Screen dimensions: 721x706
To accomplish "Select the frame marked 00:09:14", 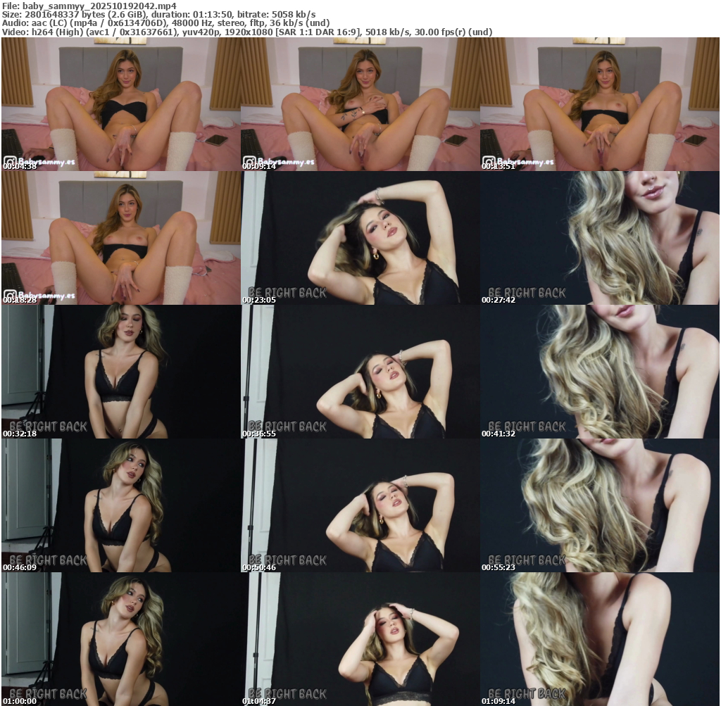I will click(360, 104).
